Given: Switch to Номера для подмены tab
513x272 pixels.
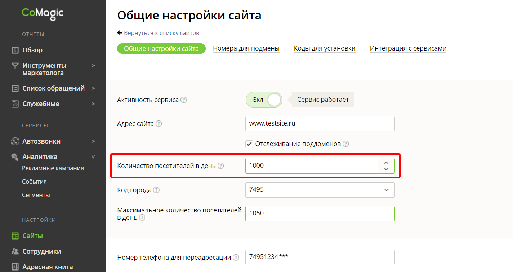Looking at the screenshot, I should tap(246, 48).
